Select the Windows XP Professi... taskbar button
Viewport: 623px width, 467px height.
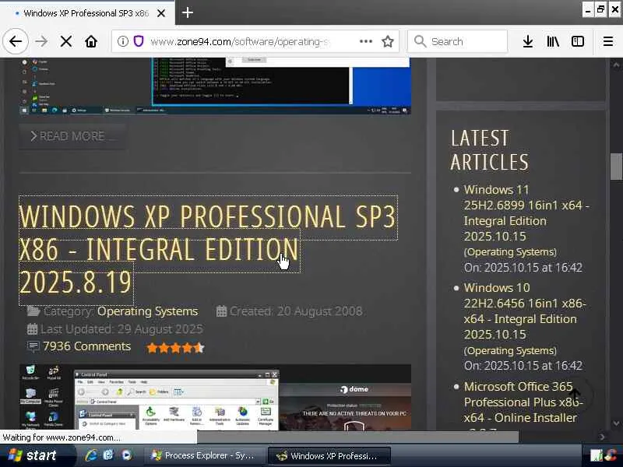tap(329, 455)
